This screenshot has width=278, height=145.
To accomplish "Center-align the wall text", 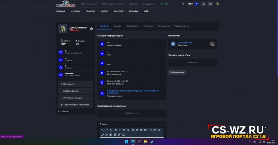I will click(137, 130).
